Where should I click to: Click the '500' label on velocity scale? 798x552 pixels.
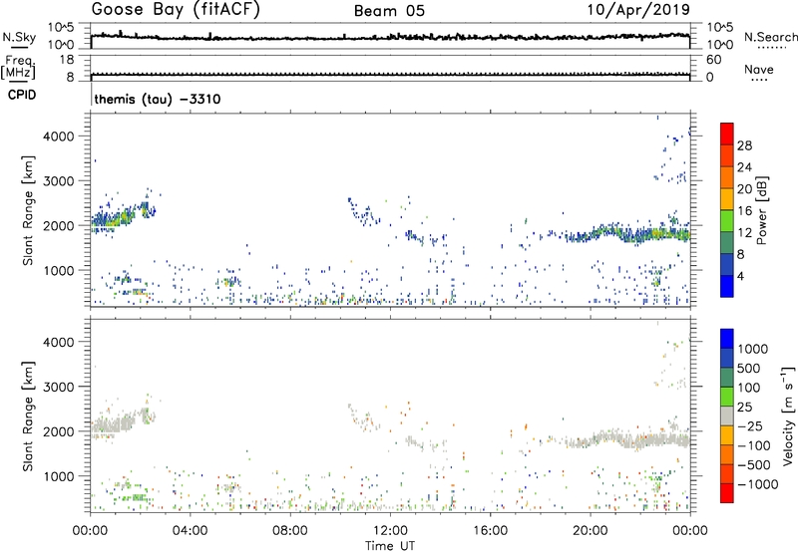click(750, 369)
